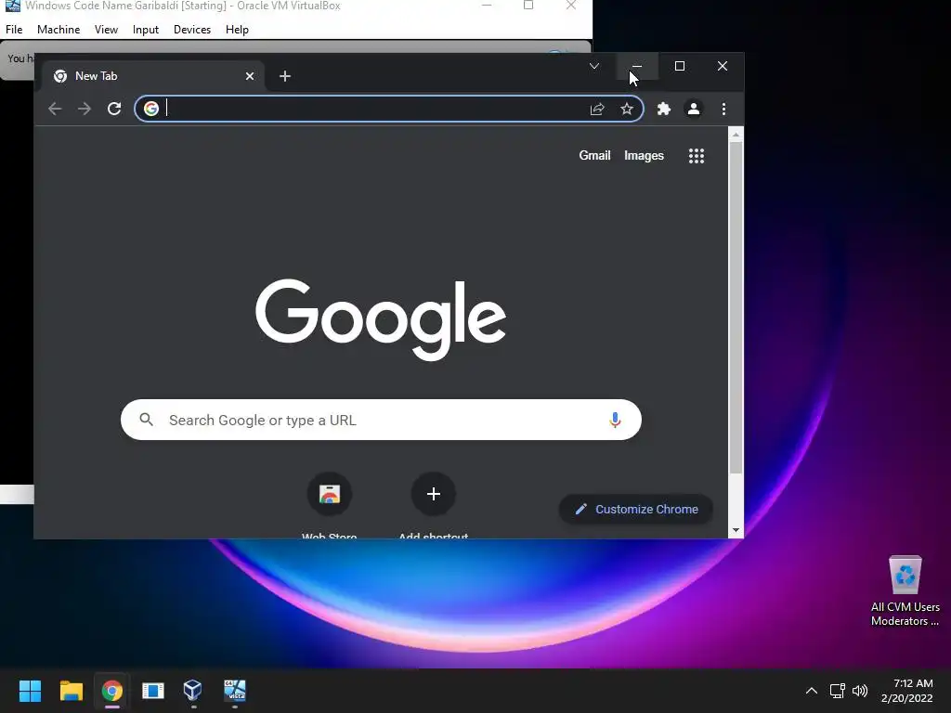Click the Google logo
This screenshot has height=713, width=951.
coord(380,319)
